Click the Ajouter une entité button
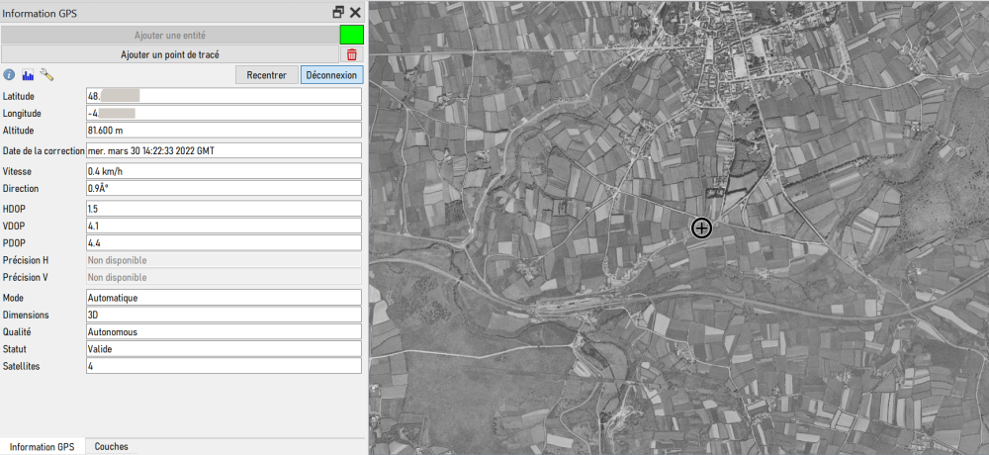The height and width of the screenshot is (455, 989). pyautogui.click(x=169, y=35)
